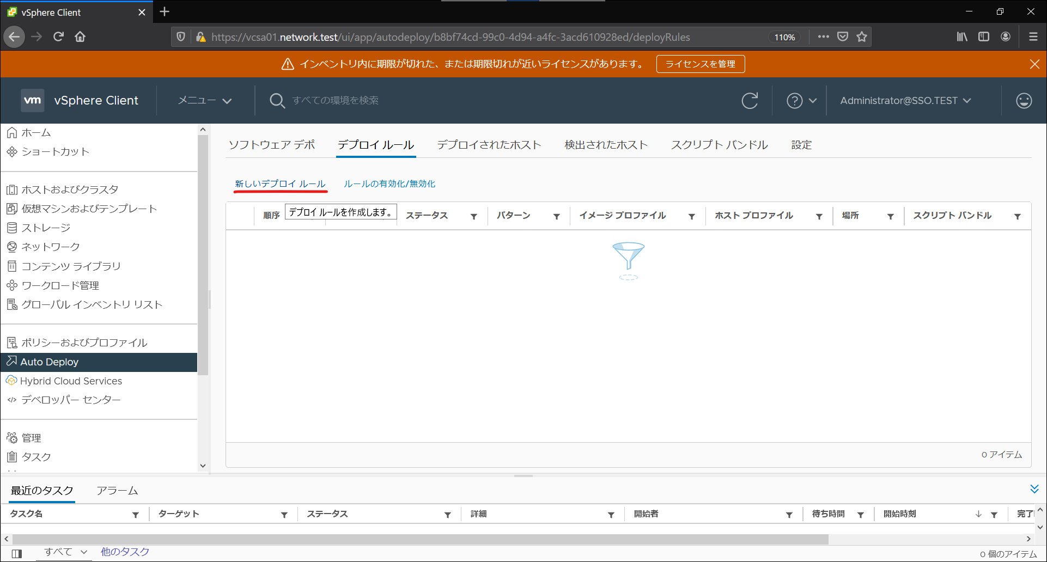The image size is (1047, 562).
Task: Filter the スクリプト バンドル column
Action: 1017,216
